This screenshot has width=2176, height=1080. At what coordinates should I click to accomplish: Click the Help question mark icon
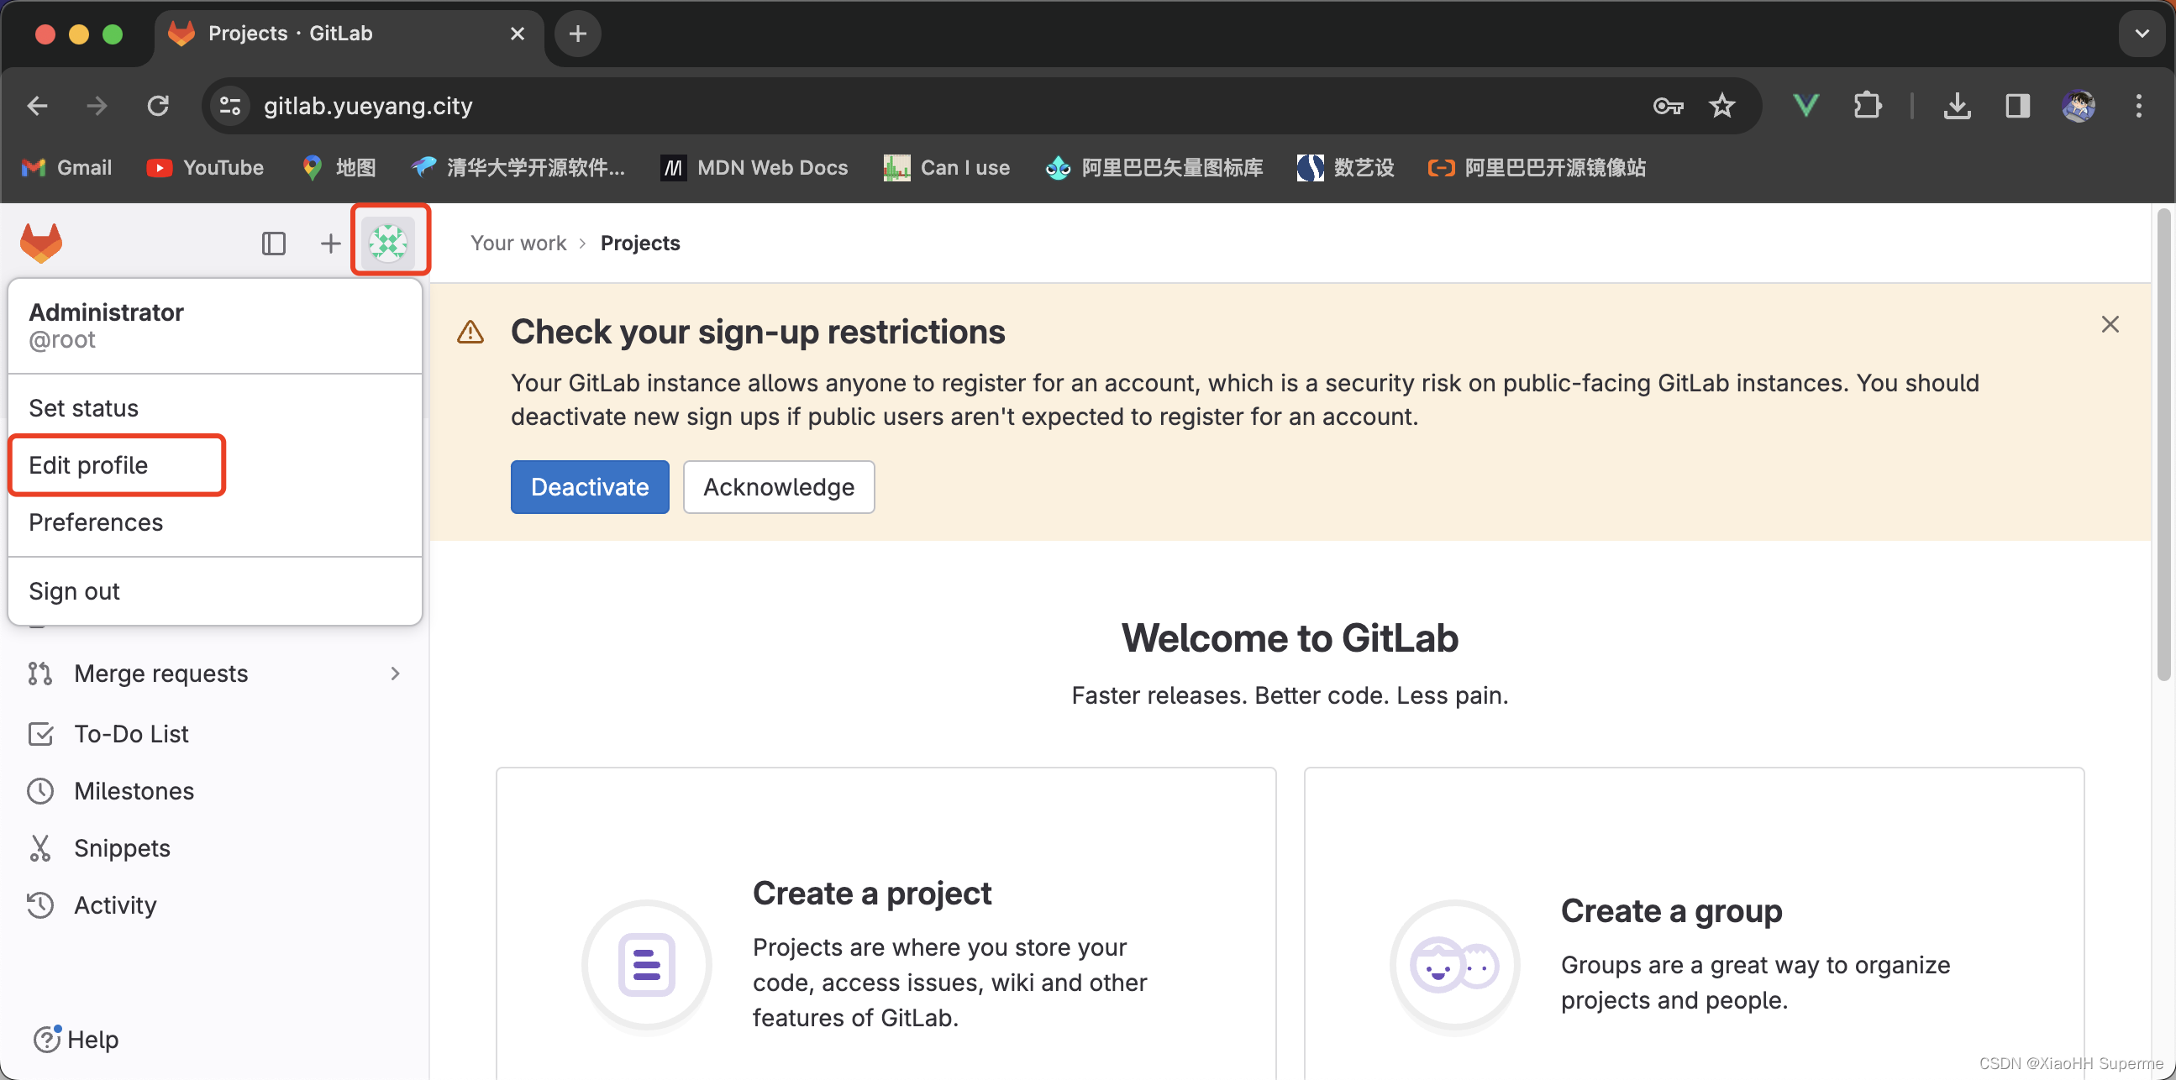46,1038
